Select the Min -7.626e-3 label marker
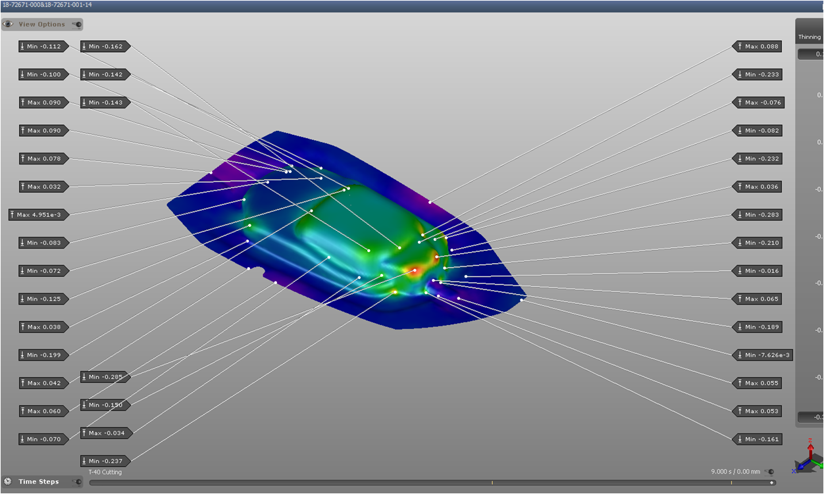Screen dimensions: 824x494 point(763,355)
